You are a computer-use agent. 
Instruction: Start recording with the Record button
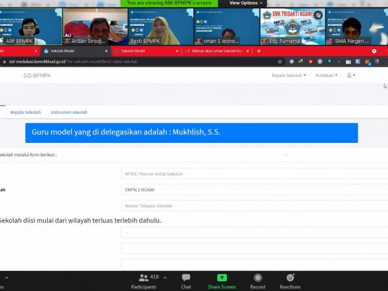click(257, 281)
